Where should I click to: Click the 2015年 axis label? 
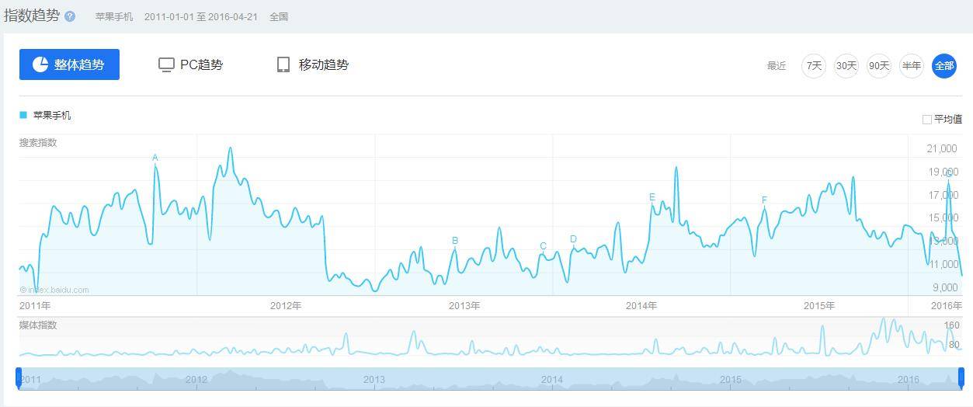tap(819, 306)
